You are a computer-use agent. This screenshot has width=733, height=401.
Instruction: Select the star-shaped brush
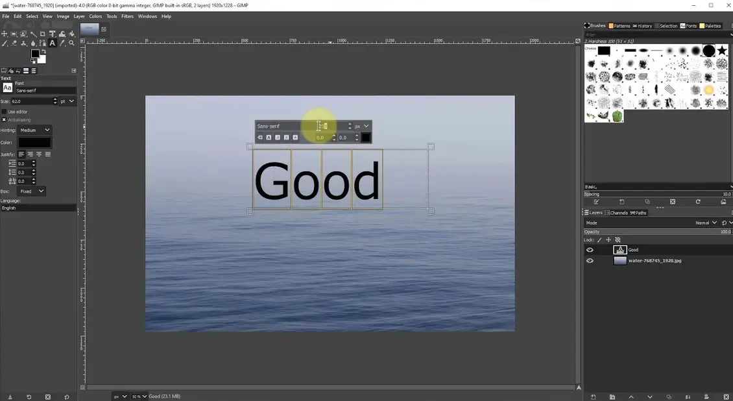[x=722, y=51]
